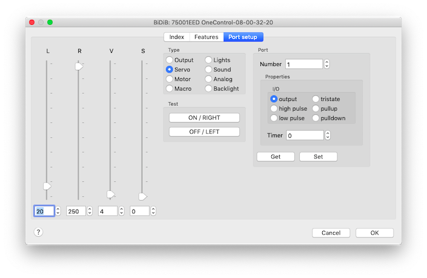
Task: Click the V slider handle
Action: (x=111, y=194)
